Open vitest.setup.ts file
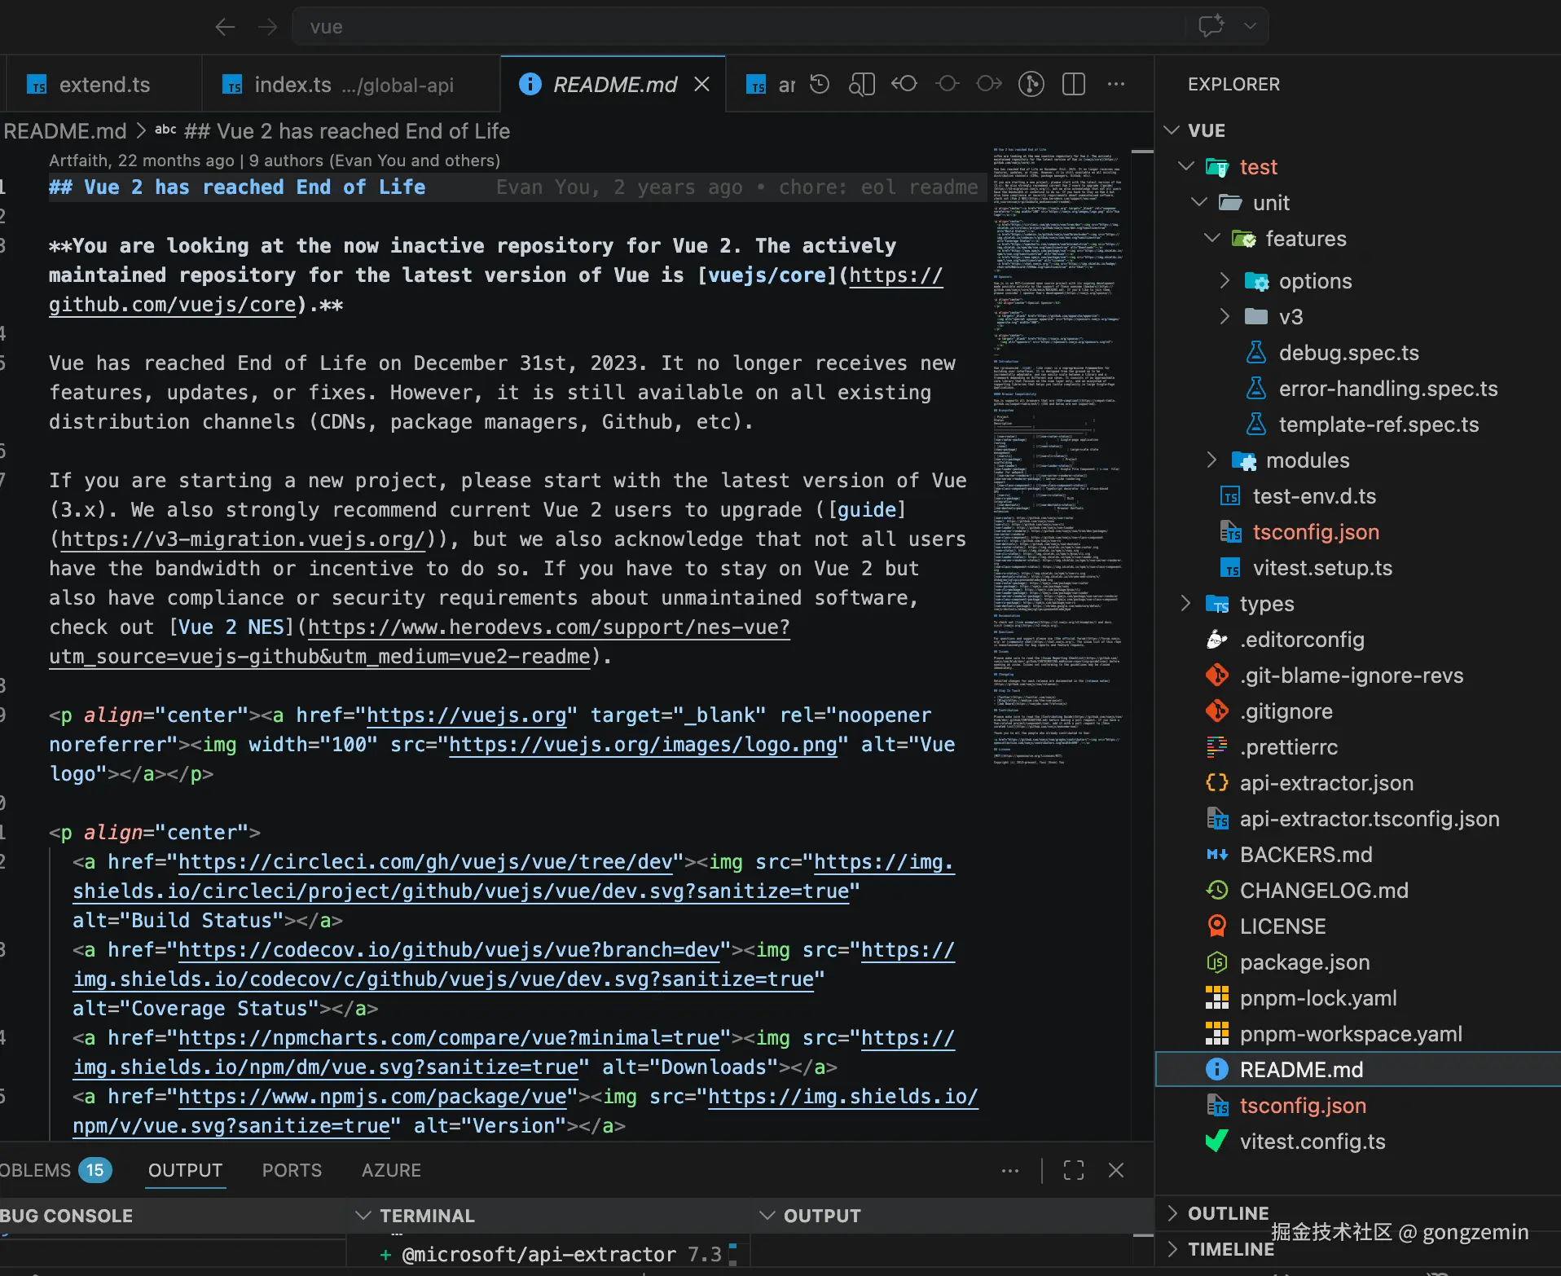The image size is (1561, 1276). [x=1322, y=568]
